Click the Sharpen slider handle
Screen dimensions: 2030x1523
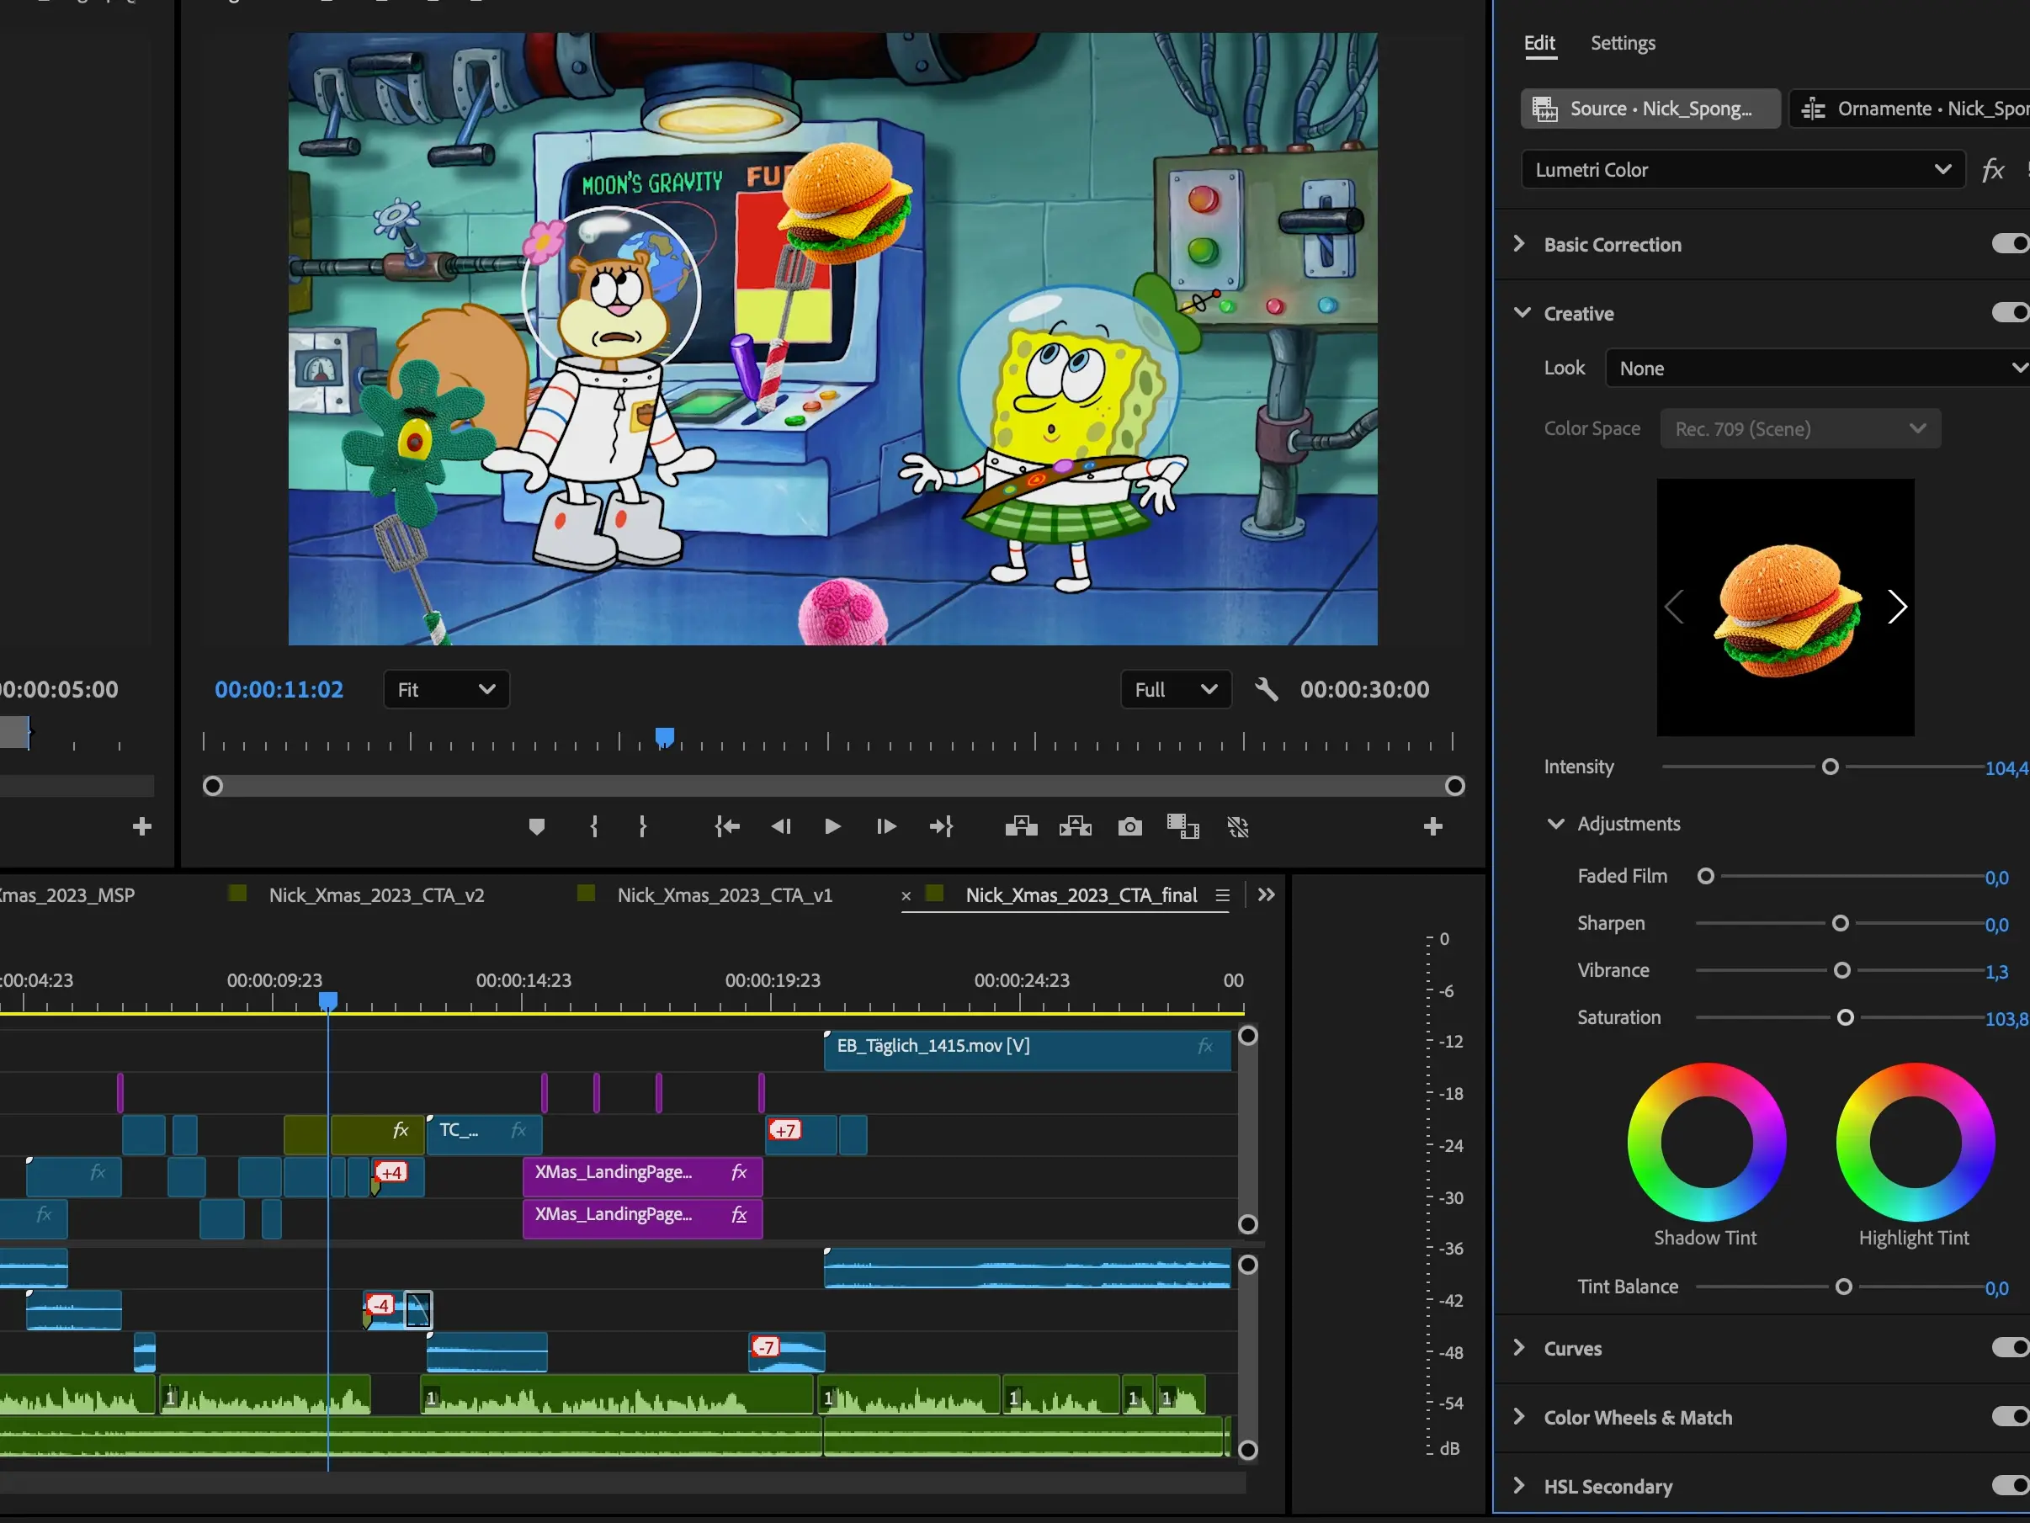pyautogui.click(x=1840, y=924)
